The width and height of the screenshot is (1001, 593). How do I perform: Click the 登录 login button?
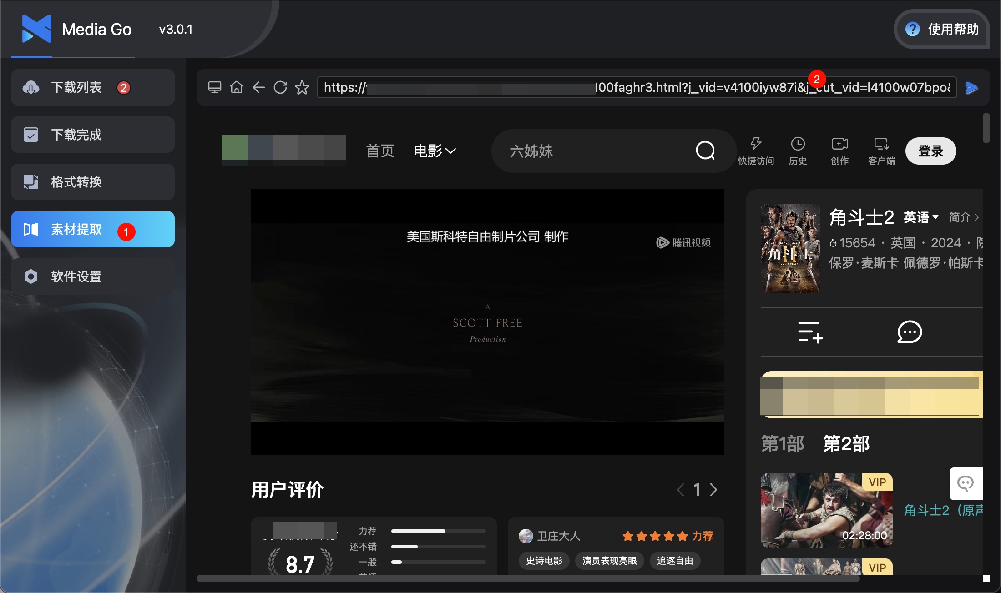point(930,151)
